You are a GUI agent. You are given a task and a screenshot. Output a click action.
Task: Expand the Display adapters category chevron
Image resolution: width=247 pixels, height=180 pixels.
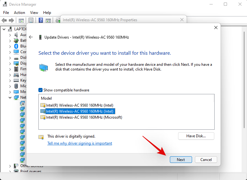click(x=10, y=63)
